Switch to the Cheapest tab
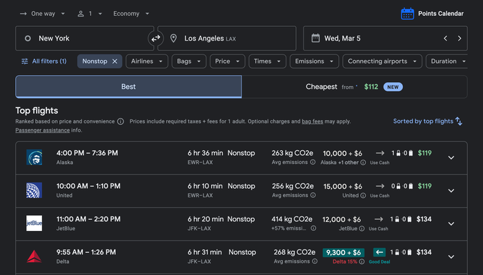Viewport: 483px width, 275px height. [355, 87]
